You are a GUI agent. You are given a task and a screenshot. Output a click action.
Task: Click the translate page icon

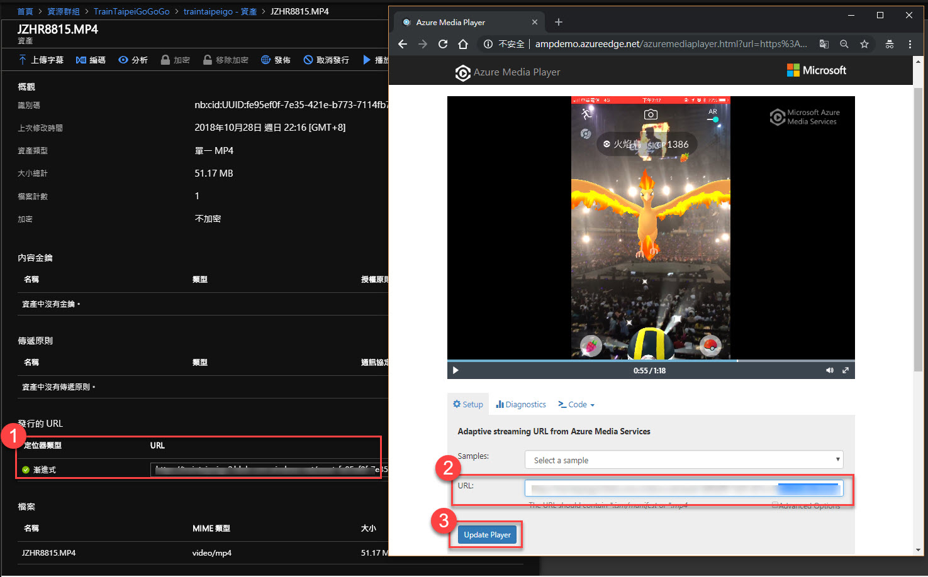tap(824, 44)
